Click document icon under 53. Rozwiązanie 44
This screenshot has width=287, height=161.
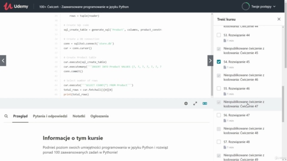pos(225,41)
